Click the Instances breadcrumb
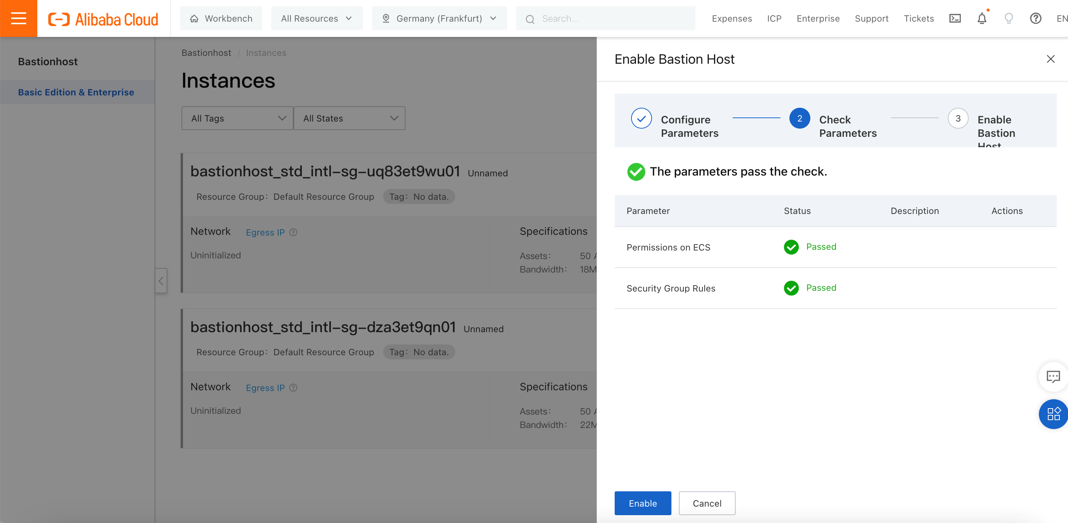This screenshot has height=523, width=1068. click(266, 53)
